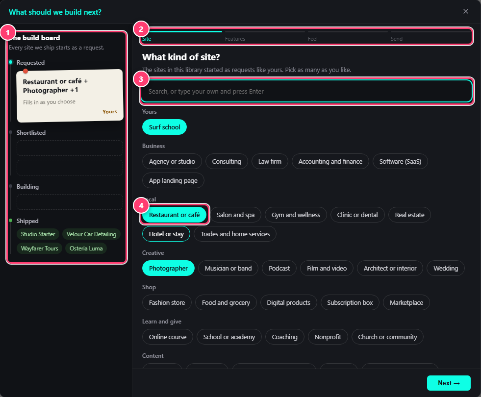Deselect the Surf school chip
Image resolution: width=481 pixels, height=397 pixels.
click(x=164, y=127)
